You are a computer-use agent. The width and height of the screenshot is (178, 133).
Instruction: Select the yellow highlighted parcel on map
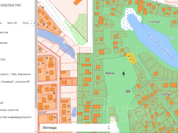tap(132, 58)
